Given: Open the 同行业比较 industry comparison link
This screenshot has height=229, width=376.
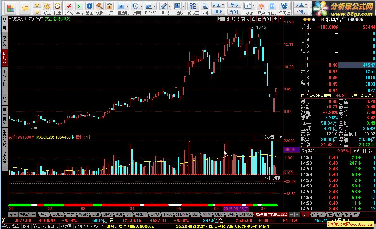Looking at the screenshot, I should [363, 151].
